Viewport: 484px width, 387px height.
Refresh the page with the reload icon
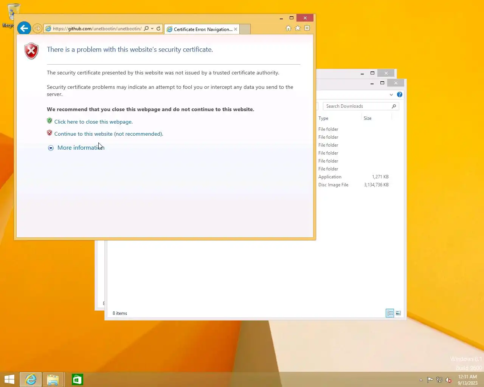tap(158, 29)
